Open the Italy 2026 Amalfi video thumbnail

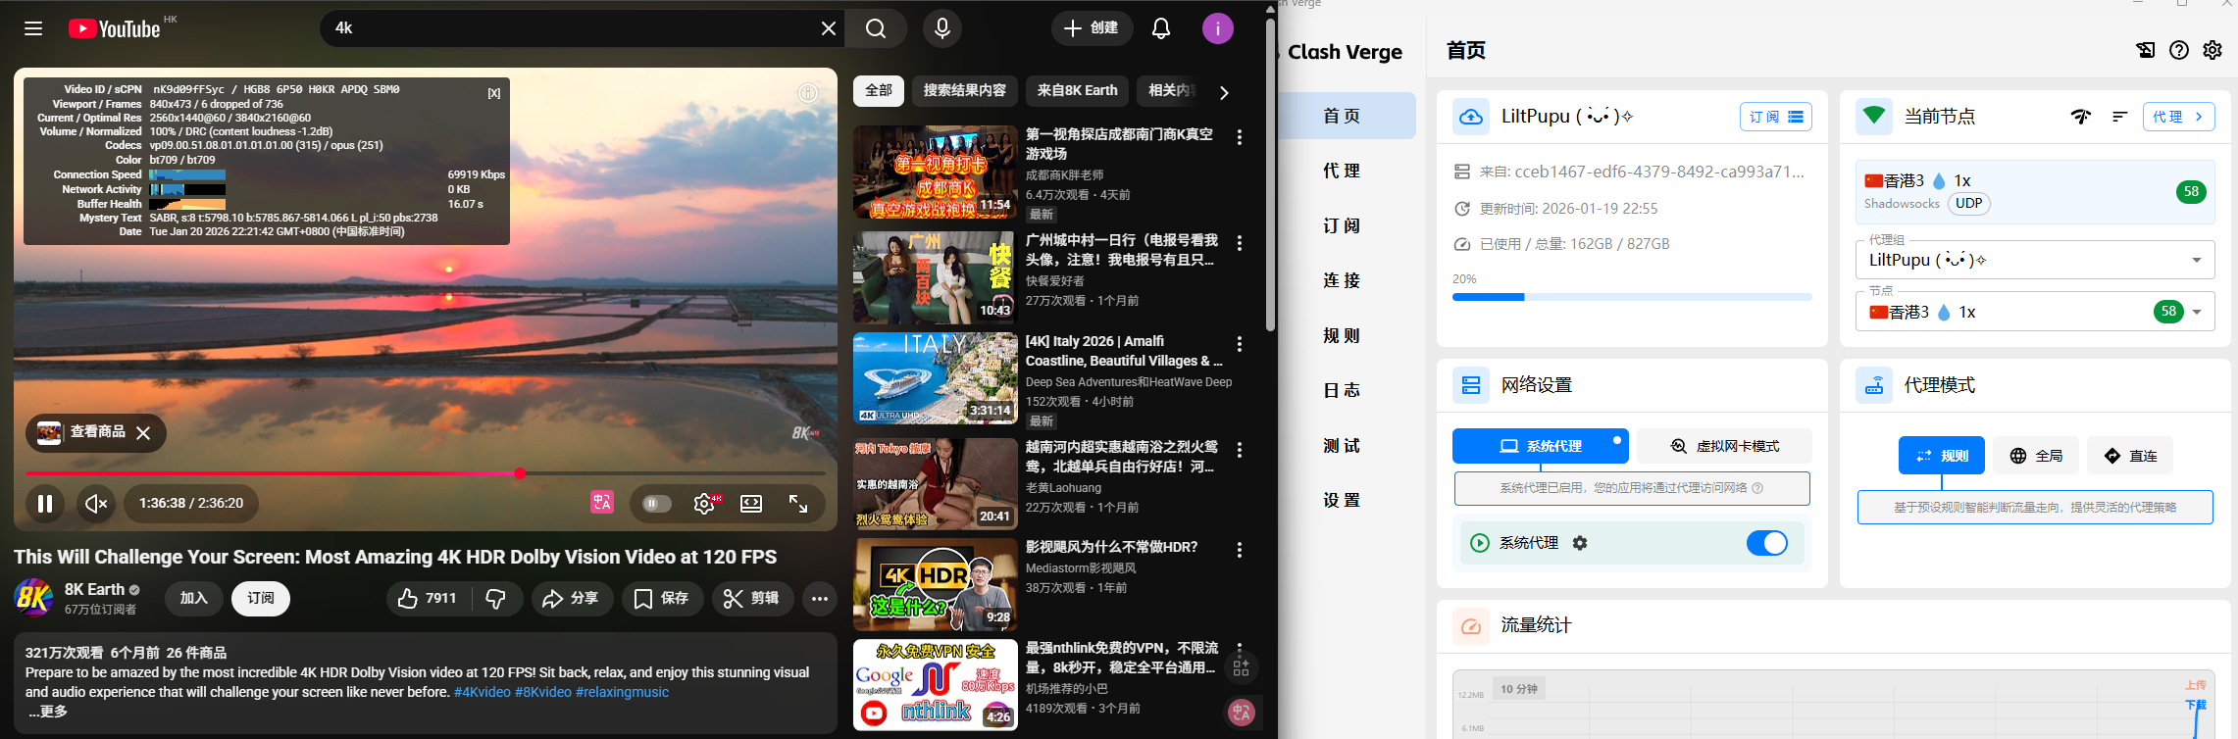(935, 378)
